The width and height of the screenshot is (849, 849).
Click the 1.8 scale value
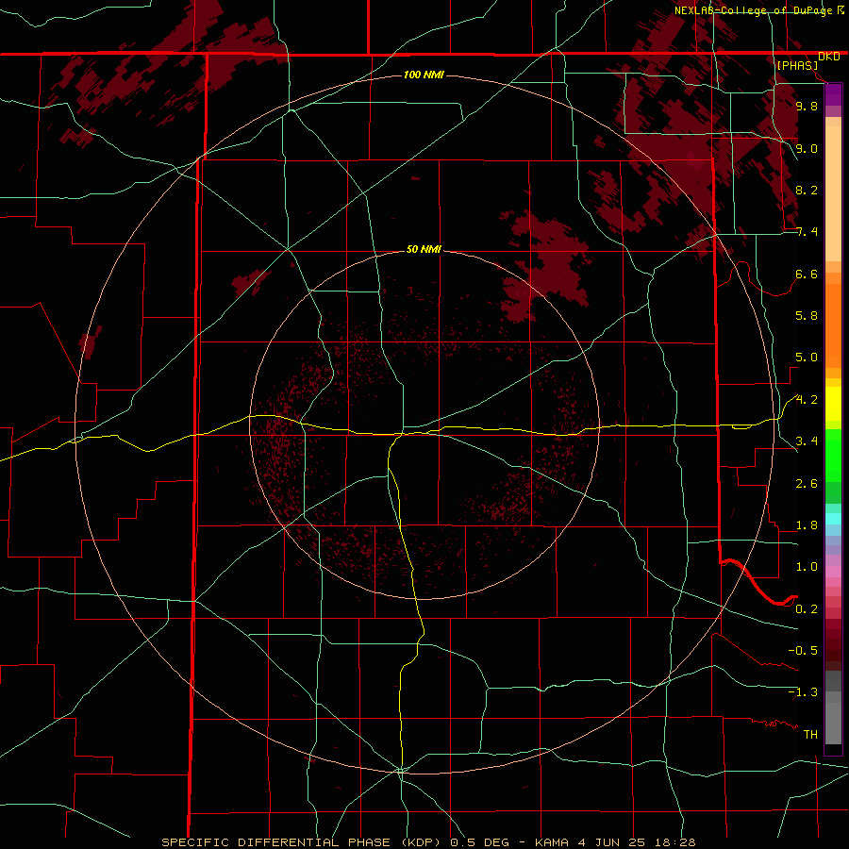point(807,525)
